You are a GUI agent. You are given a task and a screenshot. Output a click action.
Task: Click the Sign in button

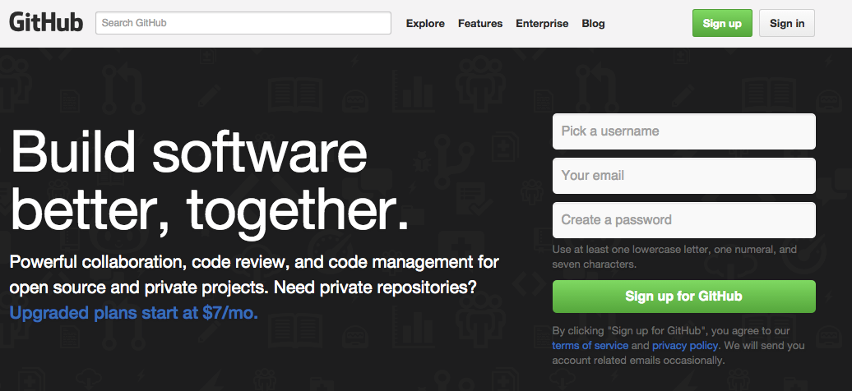click(x=787, y=23)
